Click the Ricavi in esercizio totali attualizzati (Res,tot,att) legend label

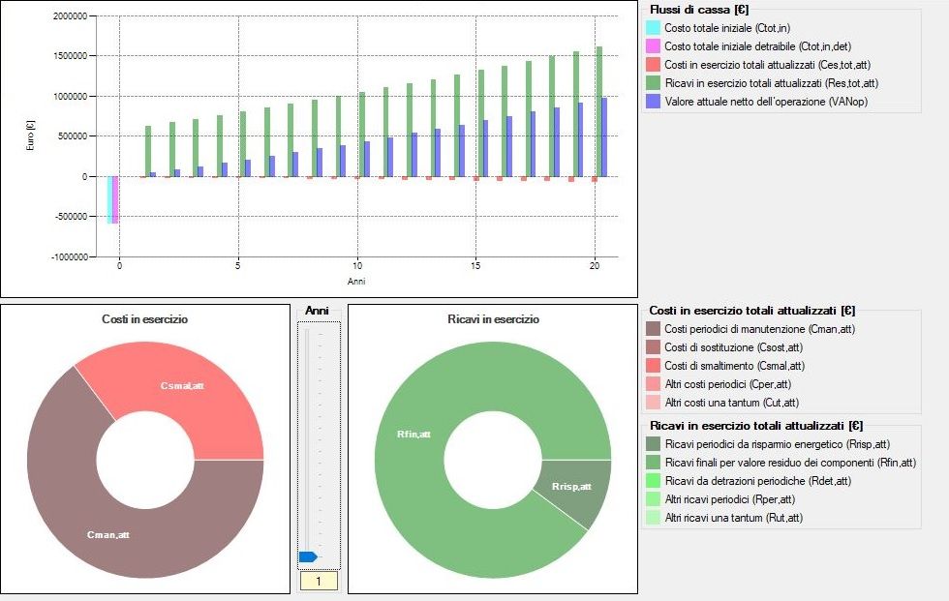click(772, 83)
